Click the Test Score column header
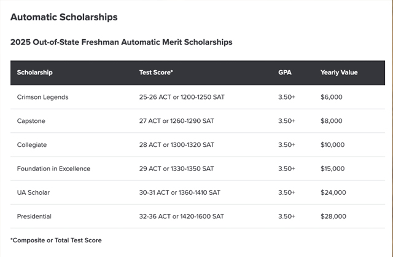Screen dimensions: 393x257 (x=156, y=73)
